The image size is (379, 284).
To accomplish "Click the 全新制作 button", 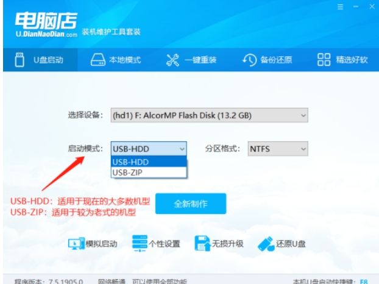I will click(x=191, y=204).
